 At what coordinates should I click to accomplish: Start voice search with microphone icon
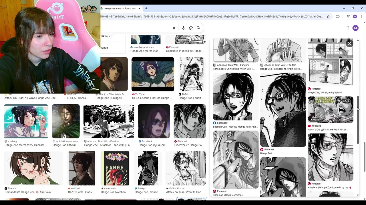pos(183,28)
